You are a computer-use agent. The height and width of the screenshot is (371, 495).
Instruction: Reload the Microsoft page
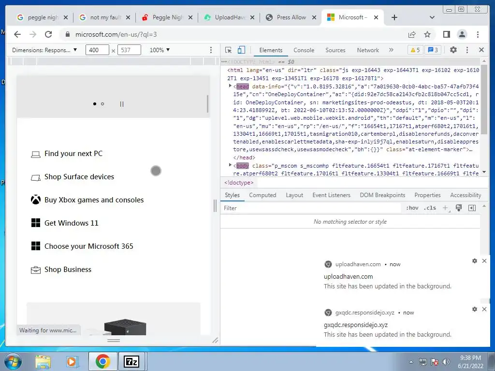pos(48,34)
